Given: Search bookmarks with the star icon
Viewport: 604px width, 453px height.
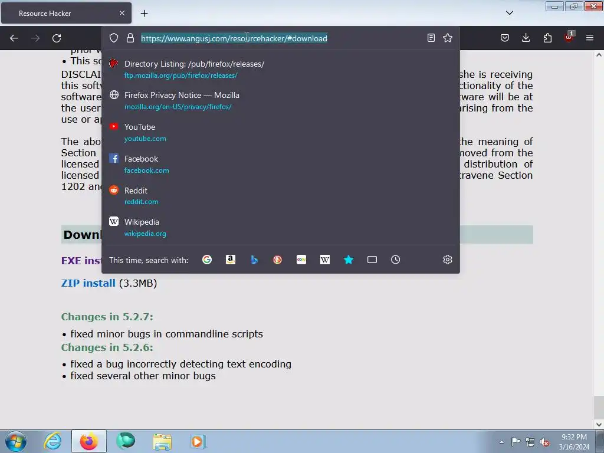Looking at the screenshot, I should click(349, 260).
